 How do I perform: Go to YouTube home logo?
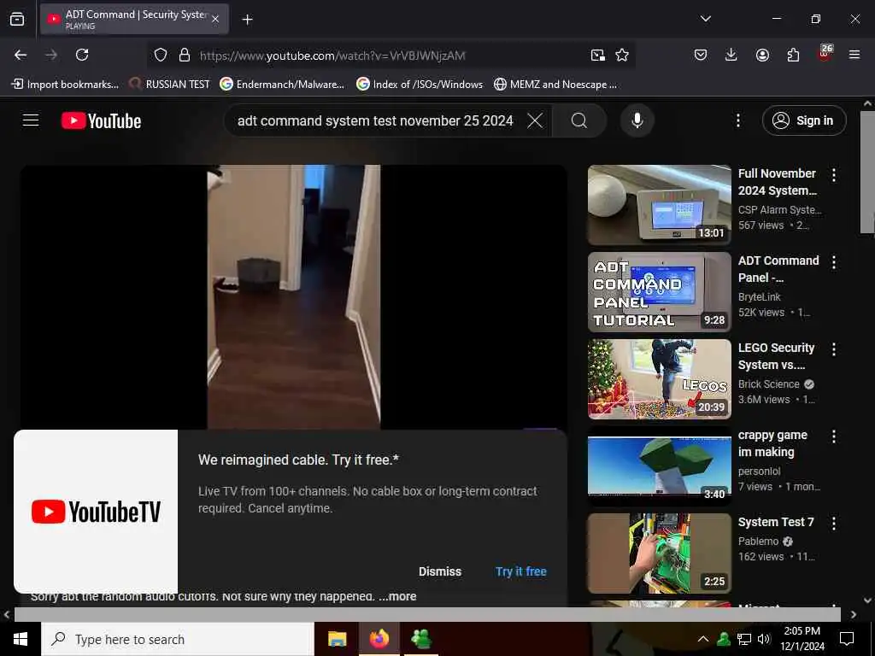click(x=101, y=120)
